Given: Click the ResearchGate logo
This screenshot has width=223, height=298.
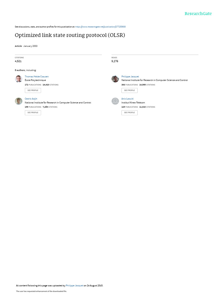Looking at the screenshot, I should point(198,14).
